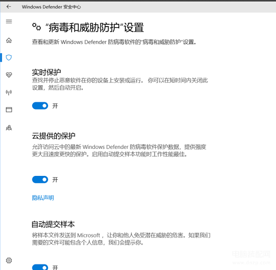Click the description starting 查看和更新 Windows Defender

pos(114,42)
